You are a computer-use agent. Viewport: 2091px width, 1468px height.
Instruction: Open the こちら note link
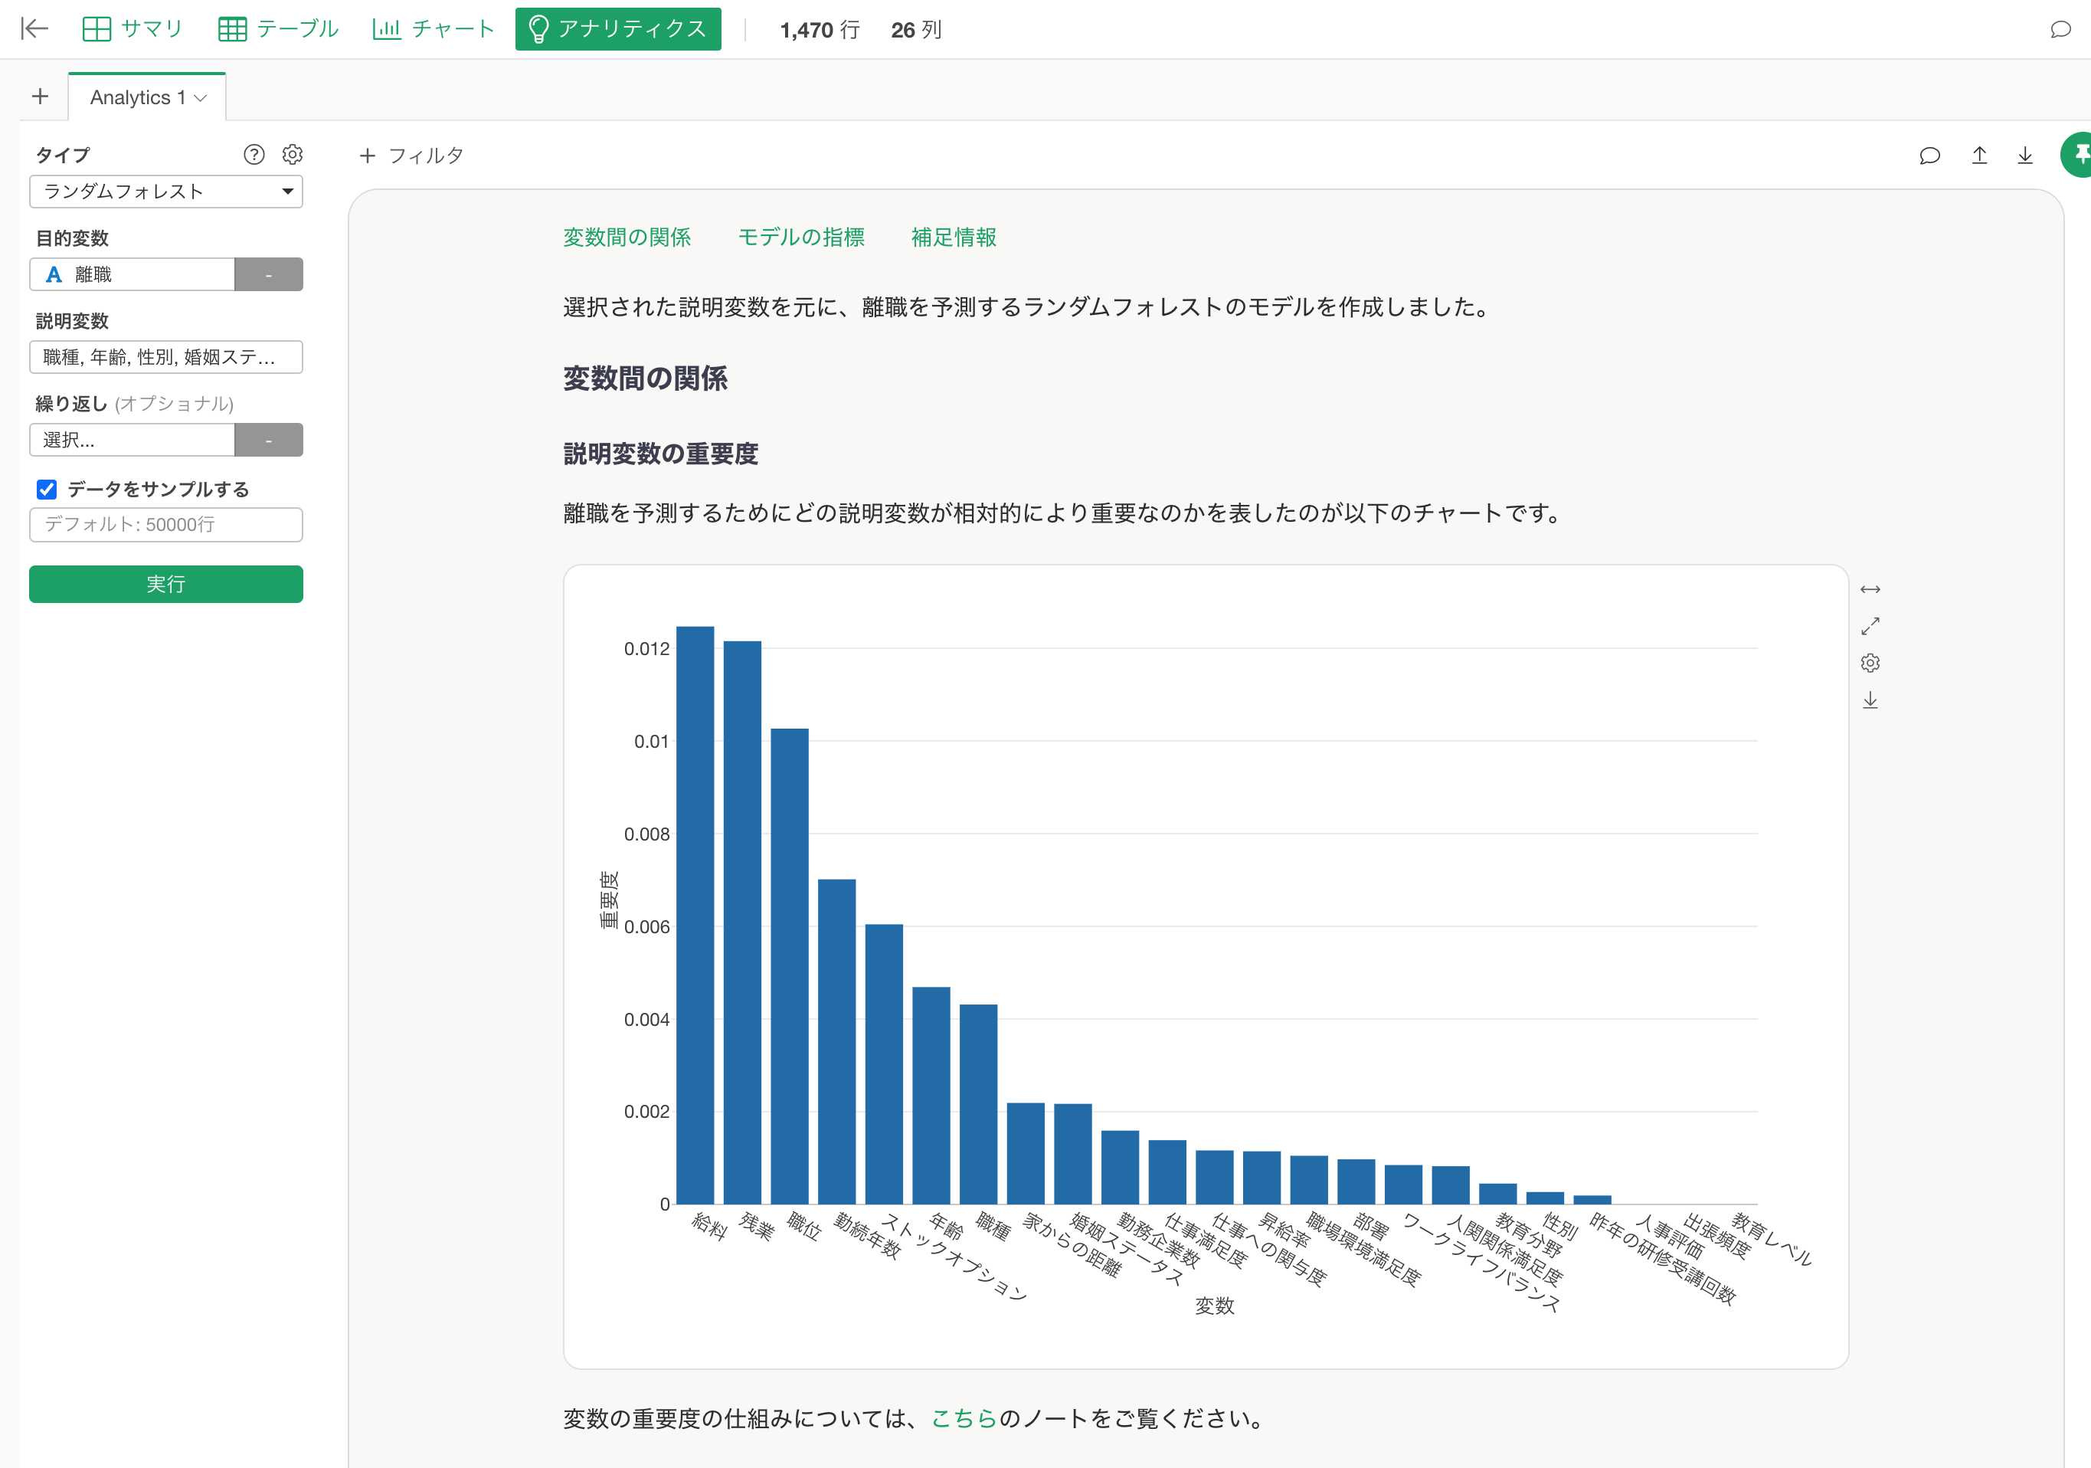963,1418
